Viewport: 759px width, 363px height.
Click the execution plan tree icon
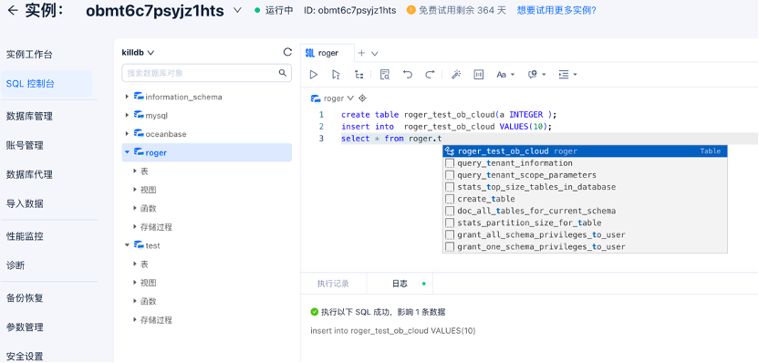(x=359, y=75)
